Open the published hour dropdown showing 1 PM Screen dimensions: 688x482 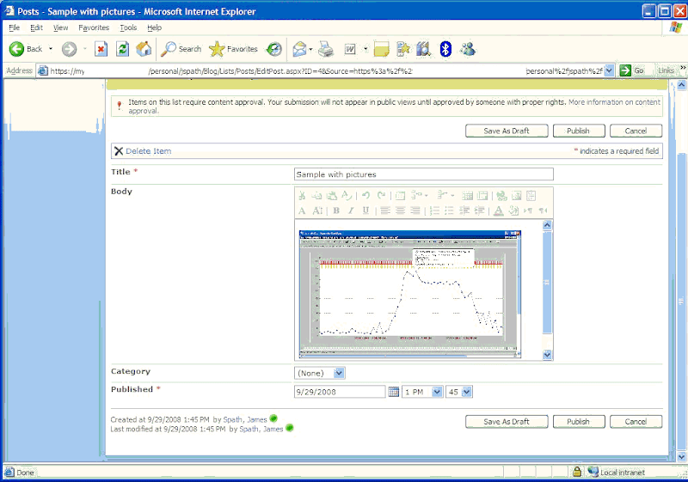click(435, 392)
